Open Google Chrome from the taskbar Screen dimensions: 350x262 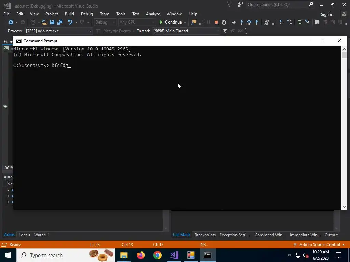pyautogui.click(x=157, y=255)
